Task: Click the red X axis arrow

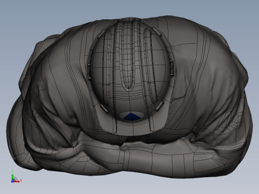Action: pyautogui.click(x=16, y=182)
